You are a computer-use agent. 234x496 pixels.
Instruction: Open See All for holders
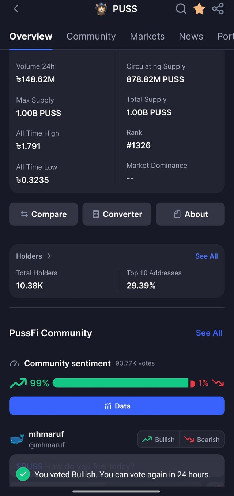pyautogui.click(x=206, y=256)
